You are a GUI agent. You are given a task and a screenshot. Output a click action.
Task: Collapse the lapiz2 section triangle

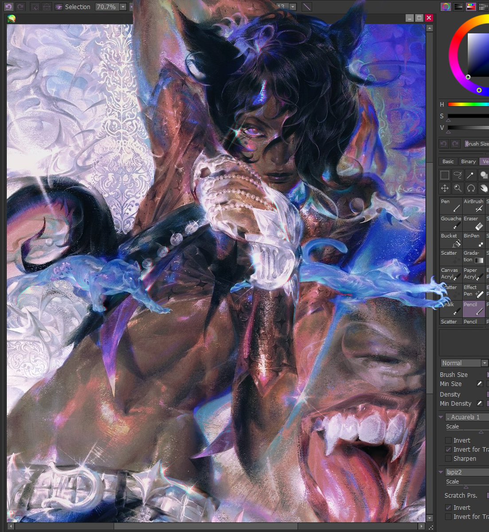pos(441,473)
